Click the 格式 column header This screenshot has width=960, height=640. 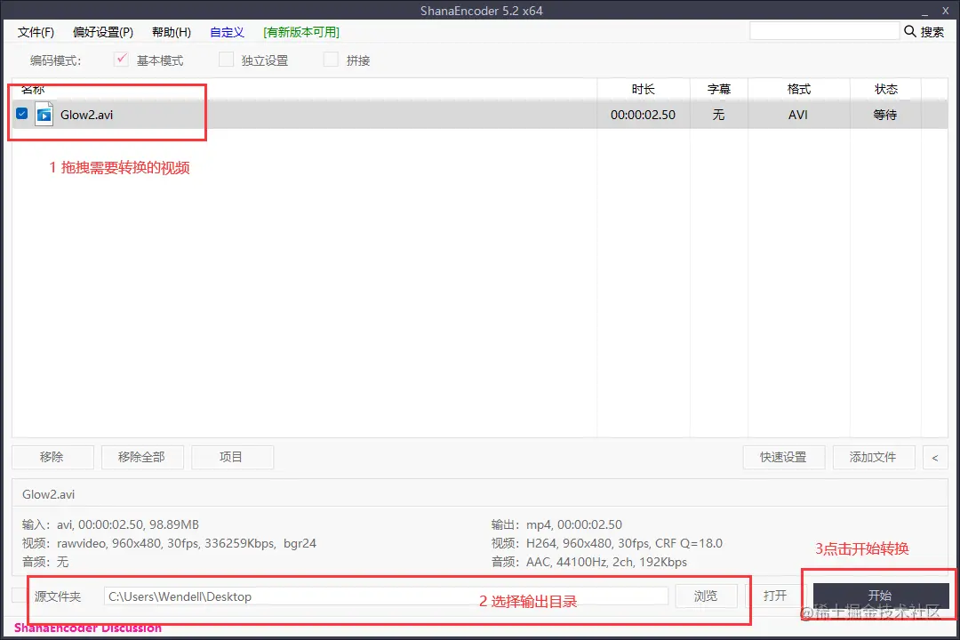click(x=799, y=90)
